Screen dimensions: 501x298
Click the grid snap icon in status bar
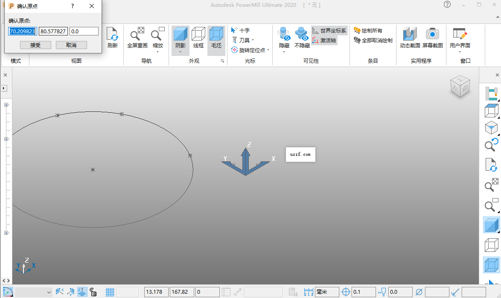tap(110, 292)
